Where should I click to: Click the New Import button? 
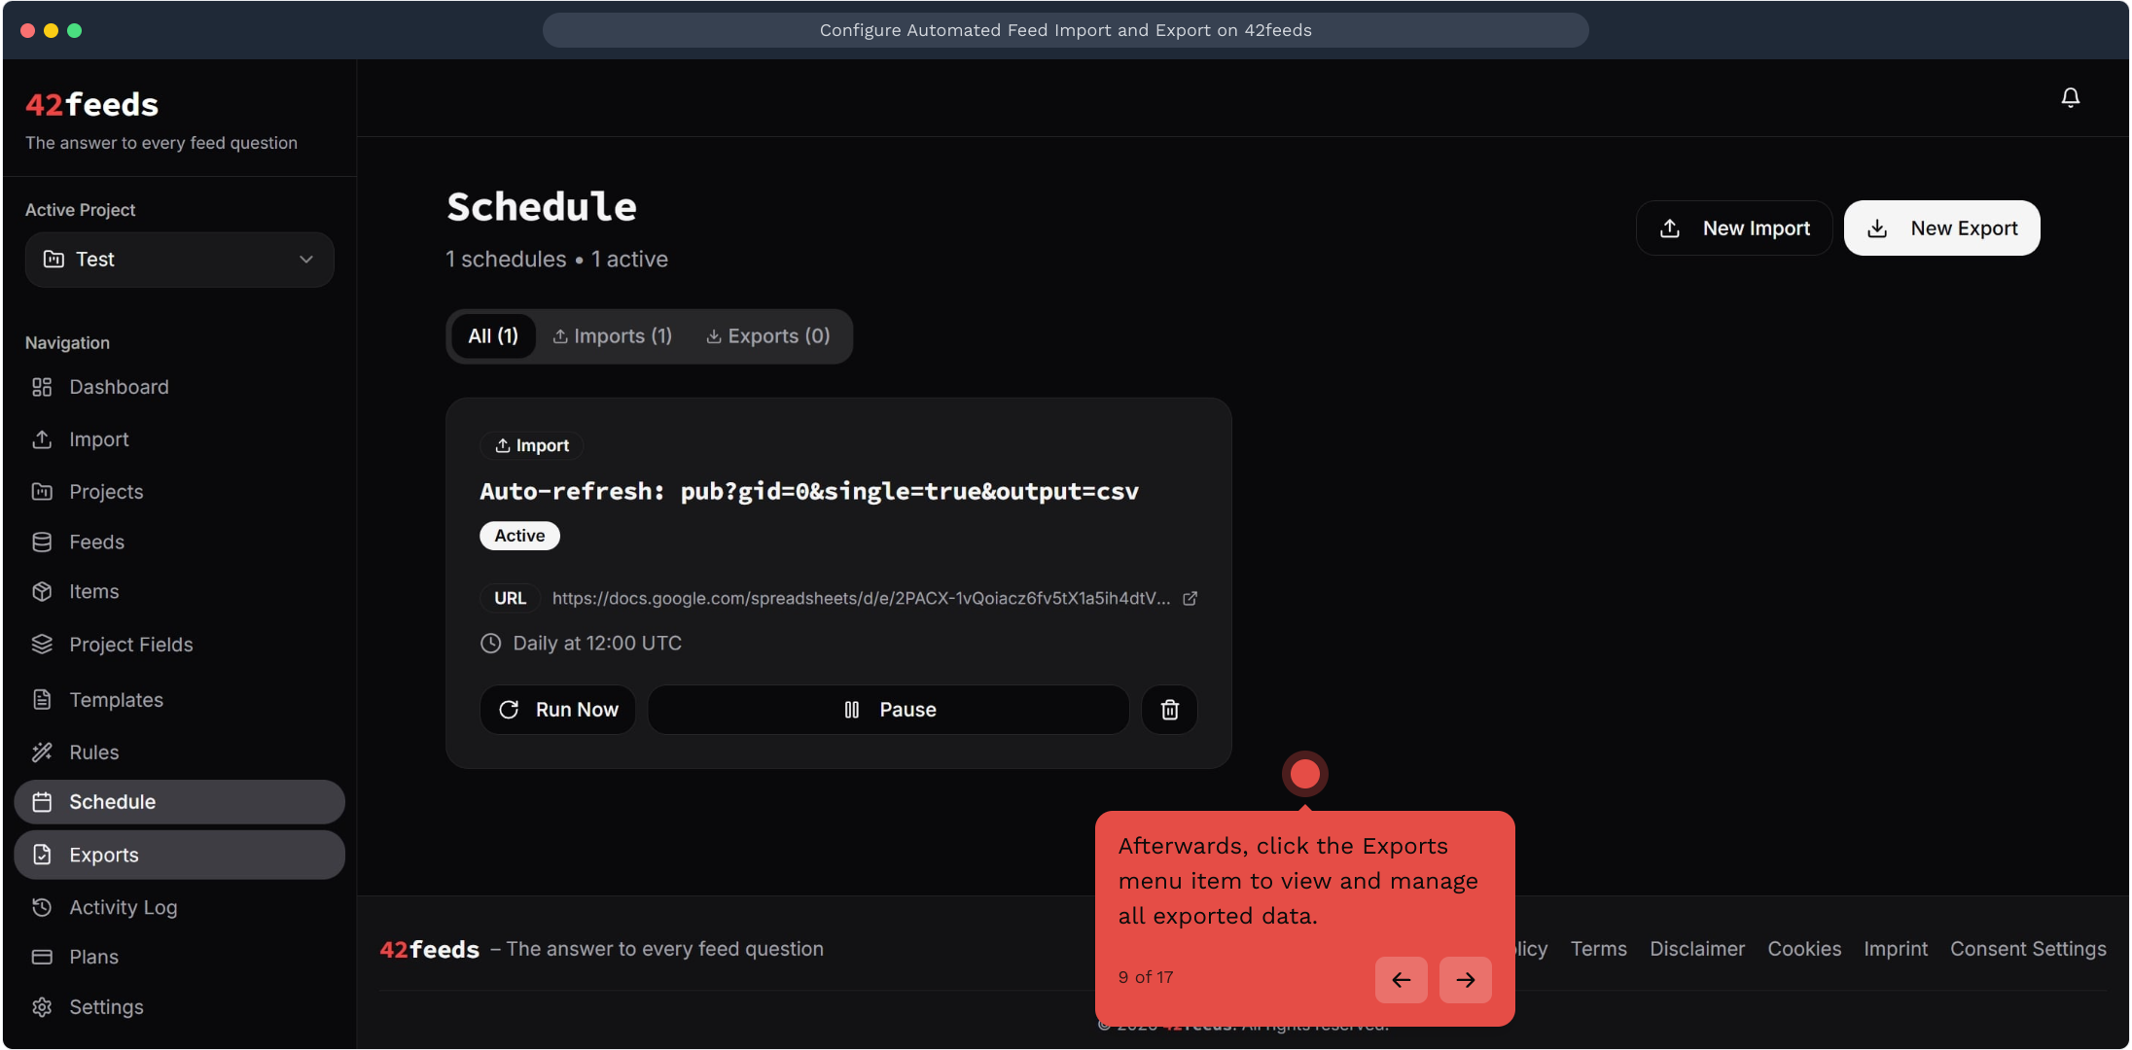coord(1733,228)
